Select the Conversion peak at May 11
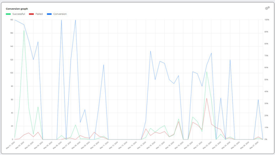The image size is (275, 155). click(104, 65)
